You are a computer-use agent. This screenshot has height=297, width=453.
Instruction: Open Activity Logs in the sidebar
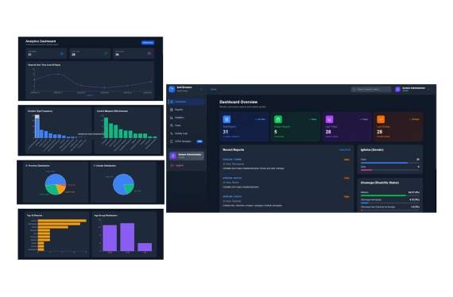pos(186,133)
